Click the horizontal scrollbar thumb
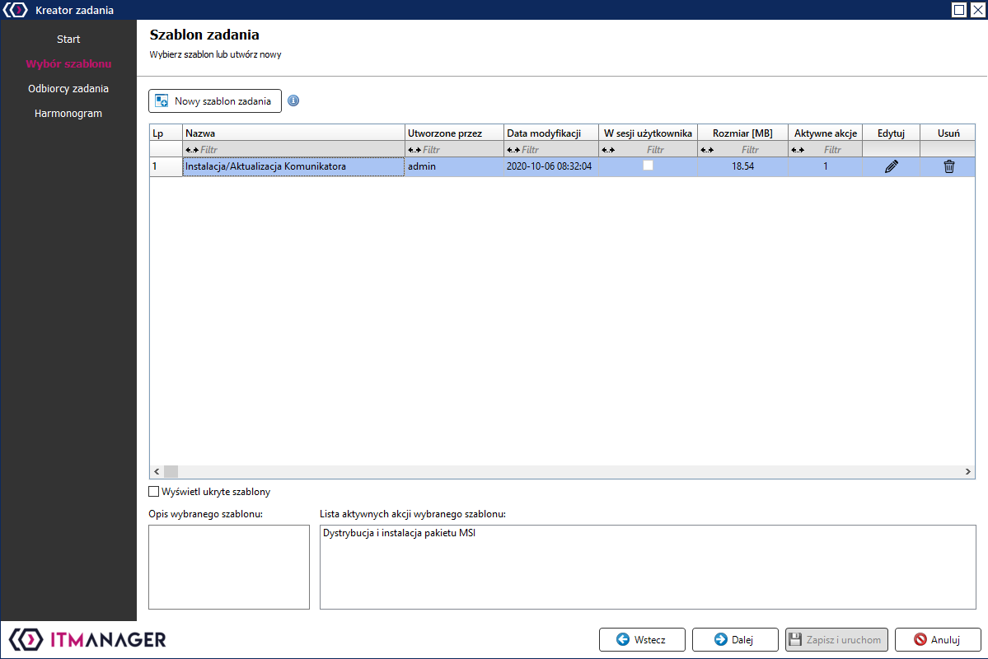Screen dimensions: 988x659 pos(171,471)
